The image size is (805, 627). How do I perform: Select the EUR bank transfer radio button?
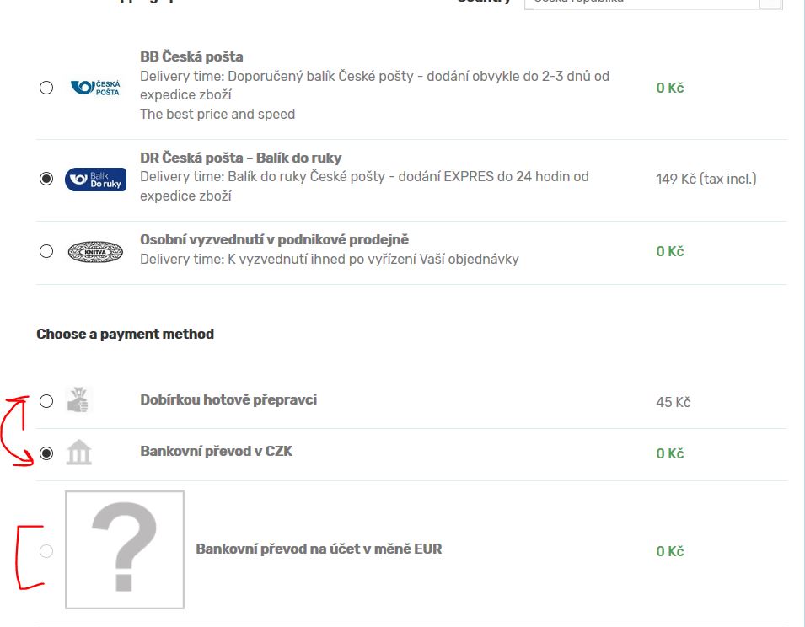point(46,551)
